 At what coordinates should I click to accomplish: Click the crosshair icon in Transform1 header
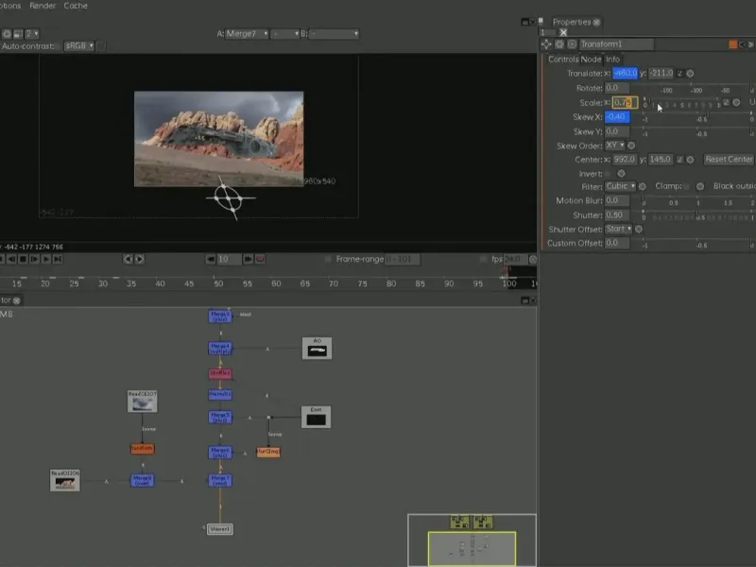click(547, 44)
